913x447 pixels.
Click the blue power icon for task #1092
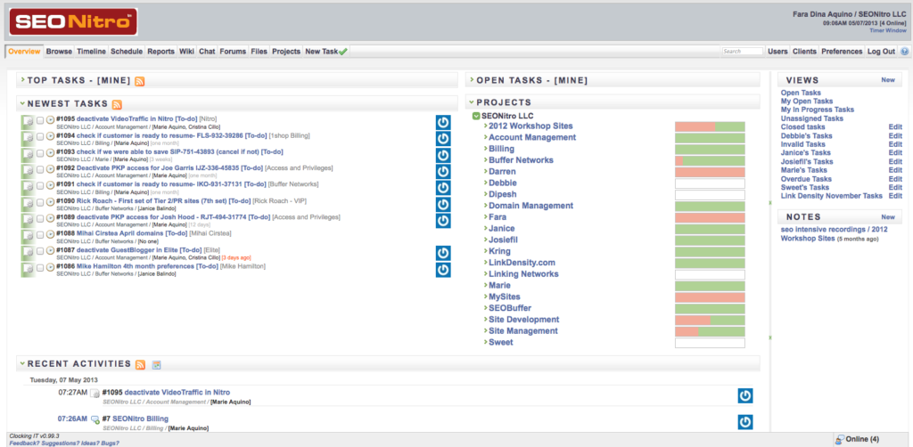(x=443, y=172)
